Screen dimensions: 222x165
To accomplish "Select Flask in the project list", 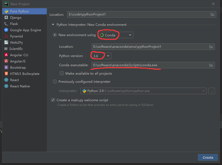I will tap(24, 24).
